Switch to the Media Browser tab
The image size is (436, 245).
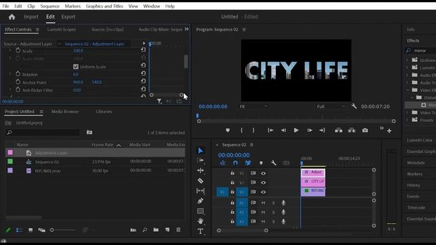pyautogui.click(x=65, y=112)
